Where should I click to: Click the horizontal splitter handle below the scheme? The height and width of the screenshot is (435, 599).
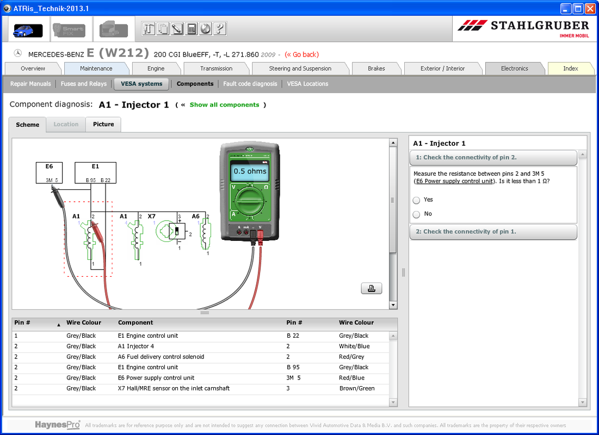205,313
